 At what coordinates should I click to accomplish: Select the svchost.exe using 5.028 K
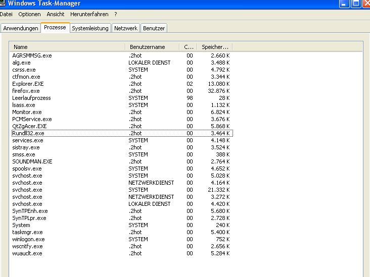pyautogui.click(x=122, y=176)
